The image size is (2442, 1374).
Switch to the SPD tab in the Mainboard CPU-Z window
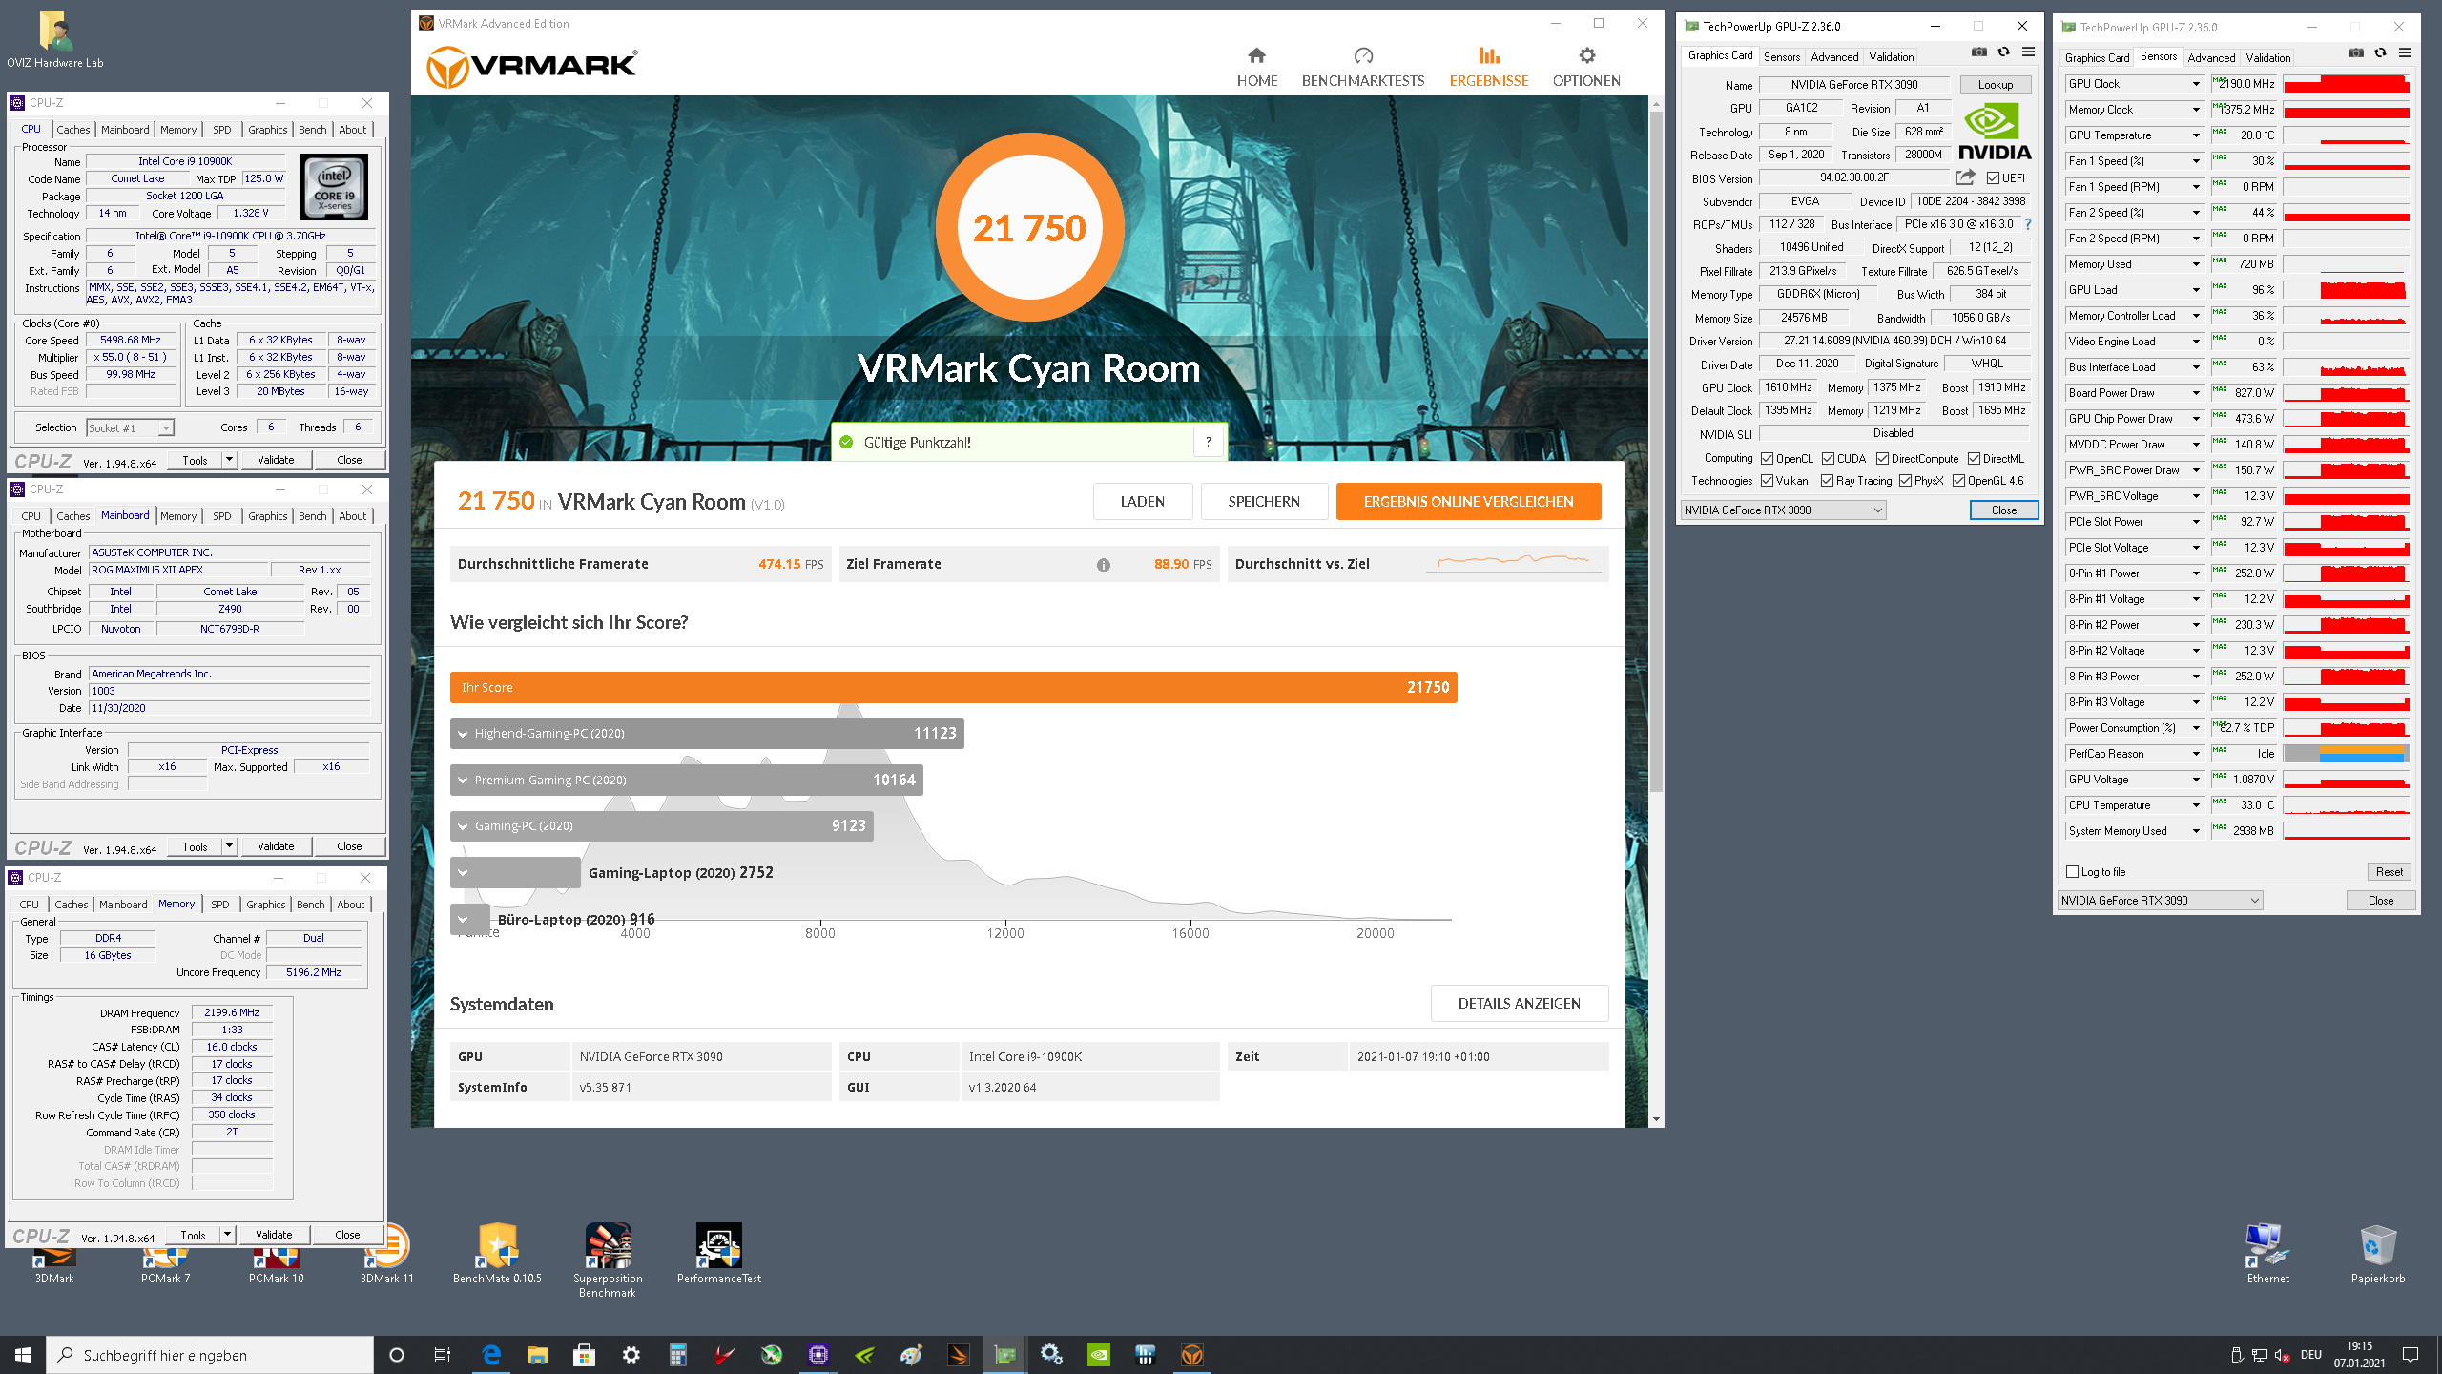[221, 516]
